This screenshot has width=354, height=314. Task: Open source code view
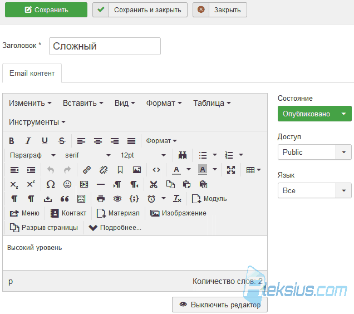[156, 170]
